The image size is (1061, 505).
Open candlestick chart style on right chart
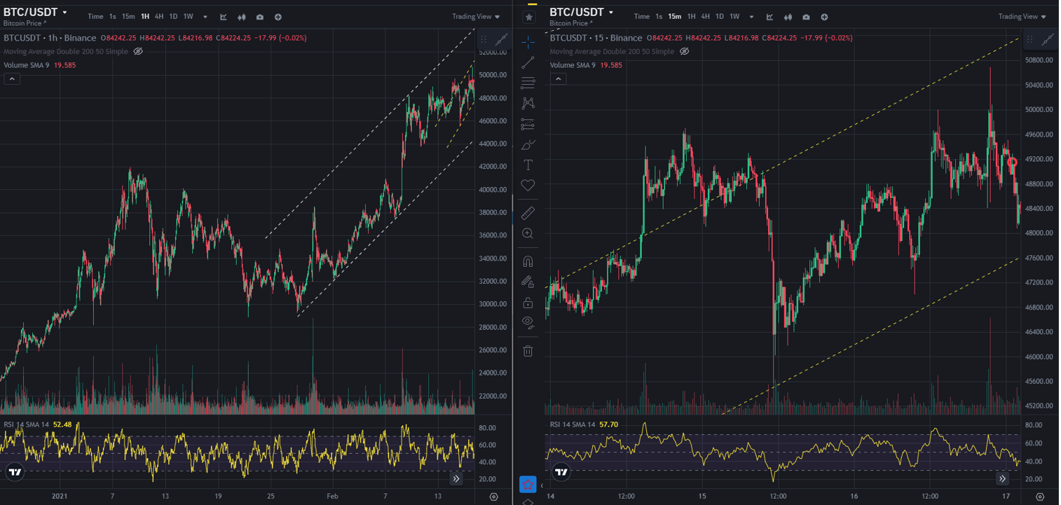click(x=788, y=17)
